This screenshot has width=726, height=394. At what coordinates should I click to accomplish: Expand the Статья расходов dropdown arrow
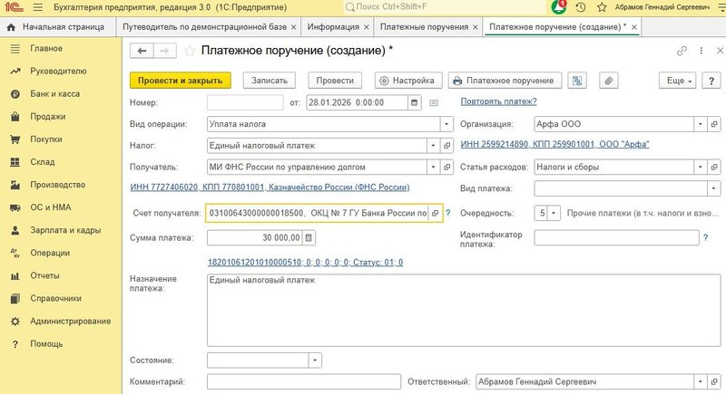coord(700,167)
